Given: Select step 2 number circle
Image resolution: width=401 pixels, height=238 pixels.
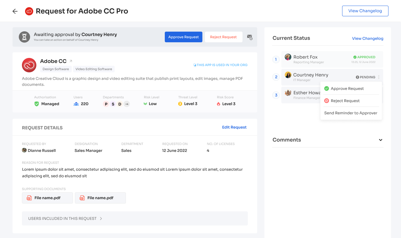Looking at the screenshot, I should (x=276, y=77).
